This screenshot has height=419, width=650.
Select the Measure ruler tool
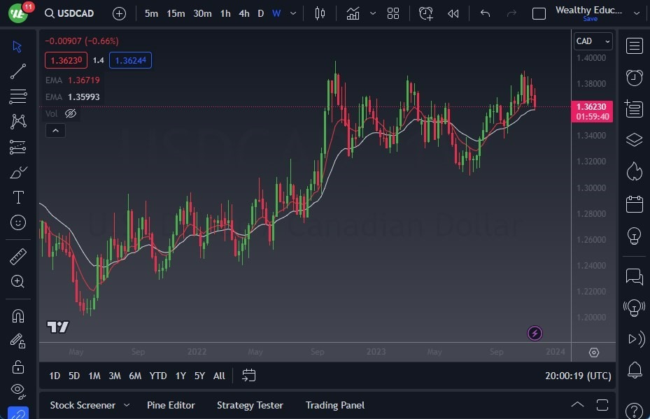(17, 256)
